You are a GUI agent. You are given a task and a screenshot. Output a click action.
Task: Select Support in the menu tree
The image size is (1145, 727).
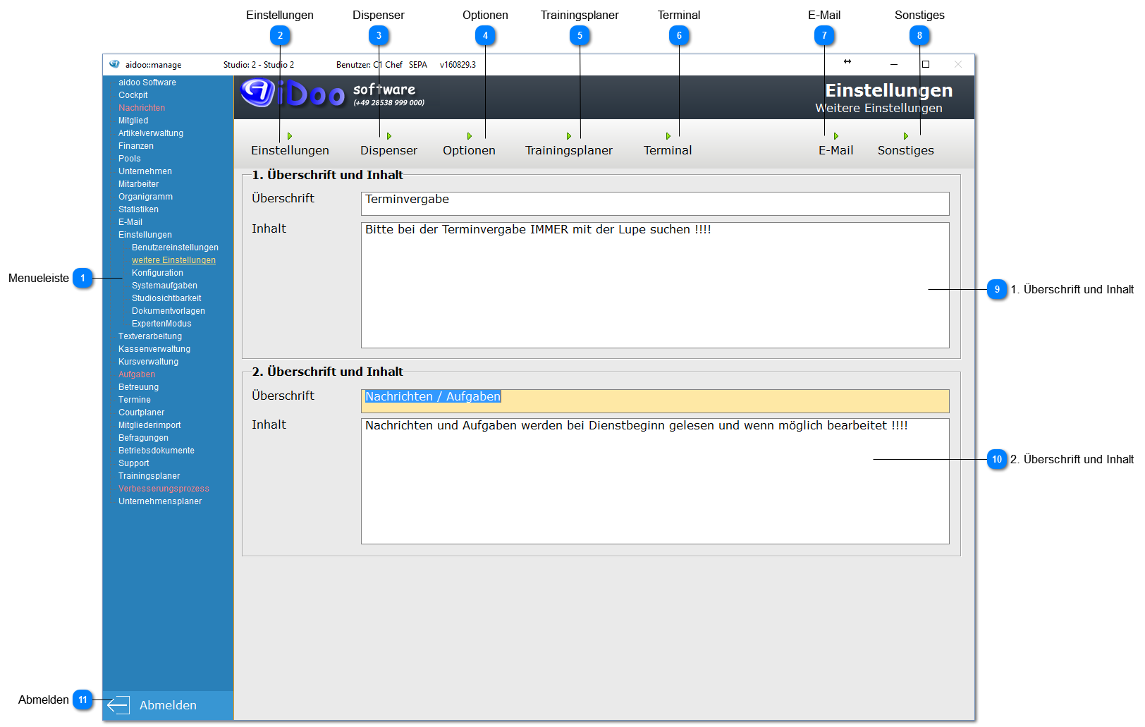(x=134, y=463)
